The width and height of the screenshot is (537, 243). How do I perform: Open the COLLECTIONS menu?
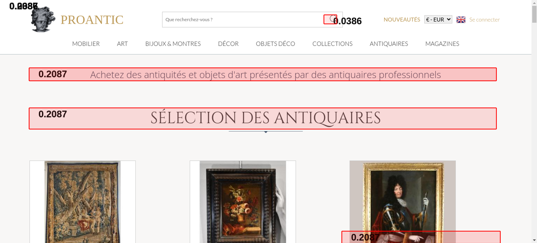click(332, 44)
